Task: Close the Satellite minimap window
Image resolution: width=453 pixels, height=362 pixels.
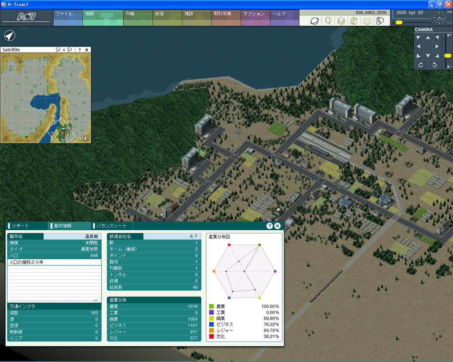Action: click(x=87, y=50)
